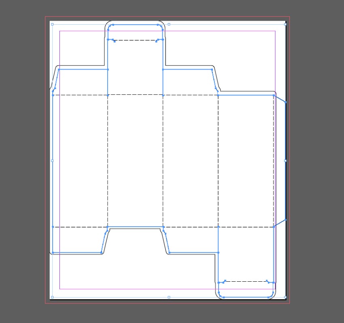Click the top-right bounding box handle

tap(285, 24)
